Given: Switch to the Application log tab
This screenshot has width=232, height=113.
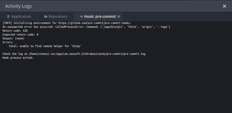Looking at the screenshot, I should (x=19, y=16).
